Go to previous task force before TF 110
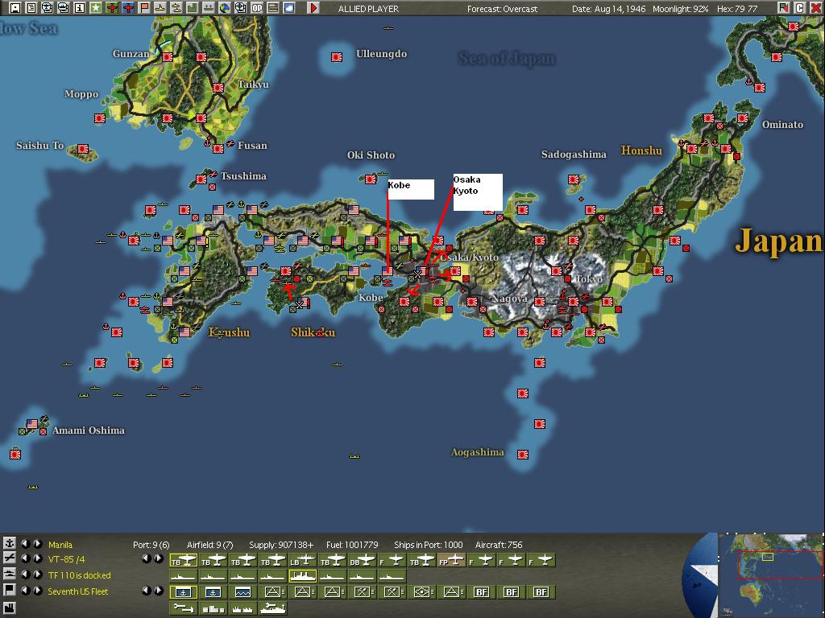 coord(25,574)
